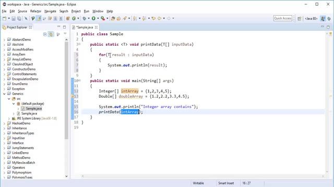Click the New file toolbar icon
The width and height of the screenshot is (334, 187).
coord(5,19)
